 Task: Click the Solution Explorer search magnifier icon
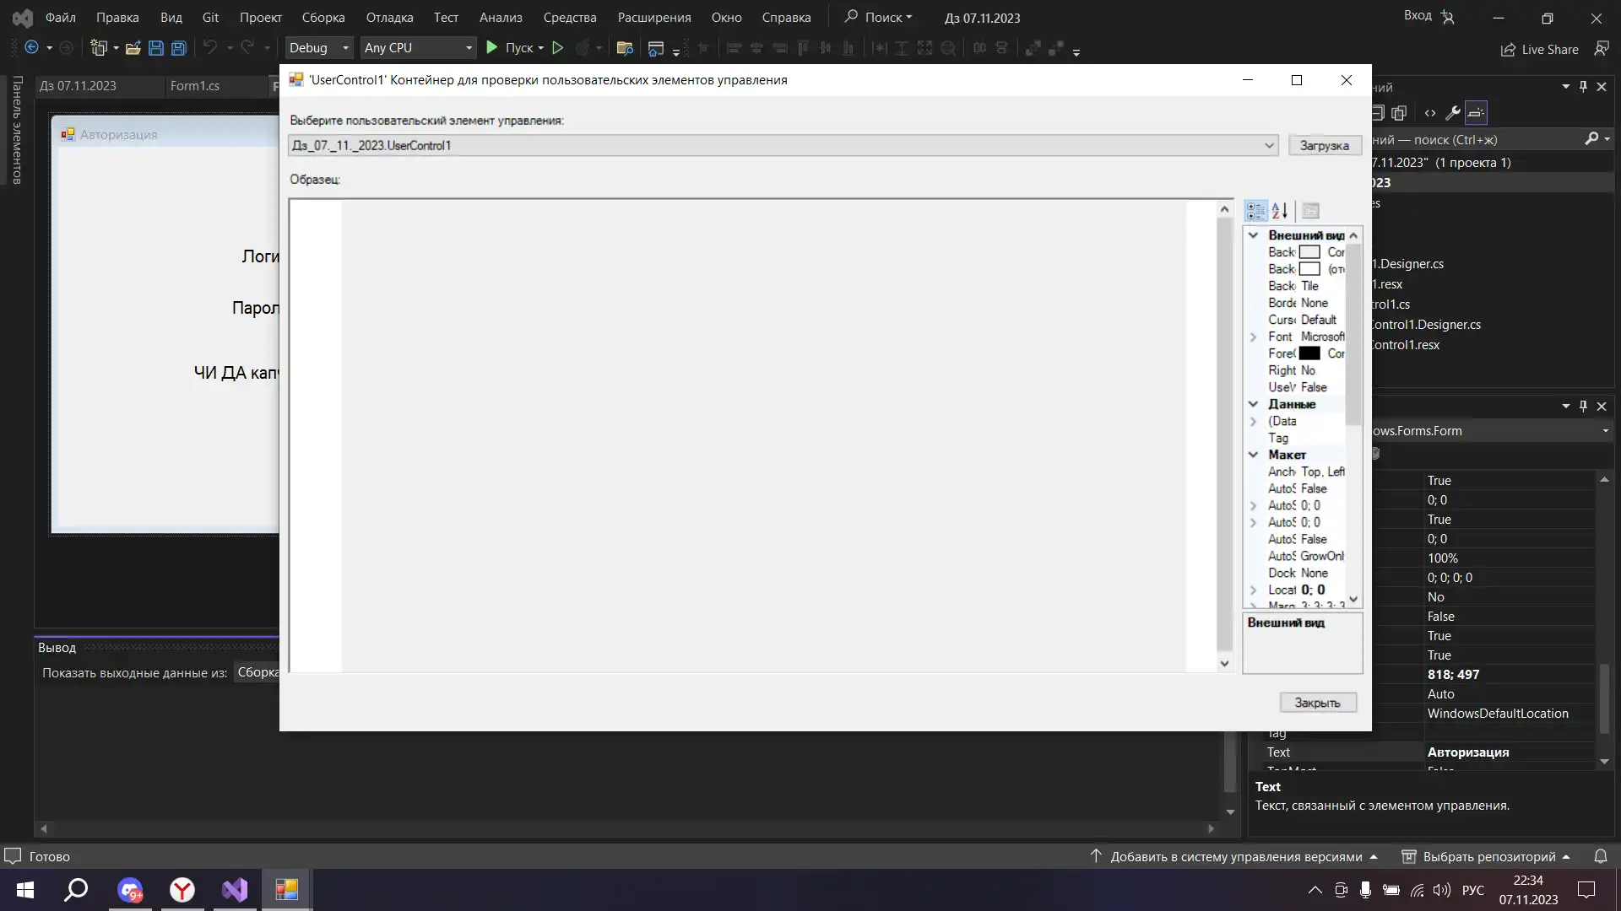tap(1591, 139)
